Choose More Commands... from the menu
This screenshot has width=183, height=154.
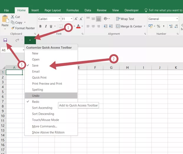click(45, 126)
